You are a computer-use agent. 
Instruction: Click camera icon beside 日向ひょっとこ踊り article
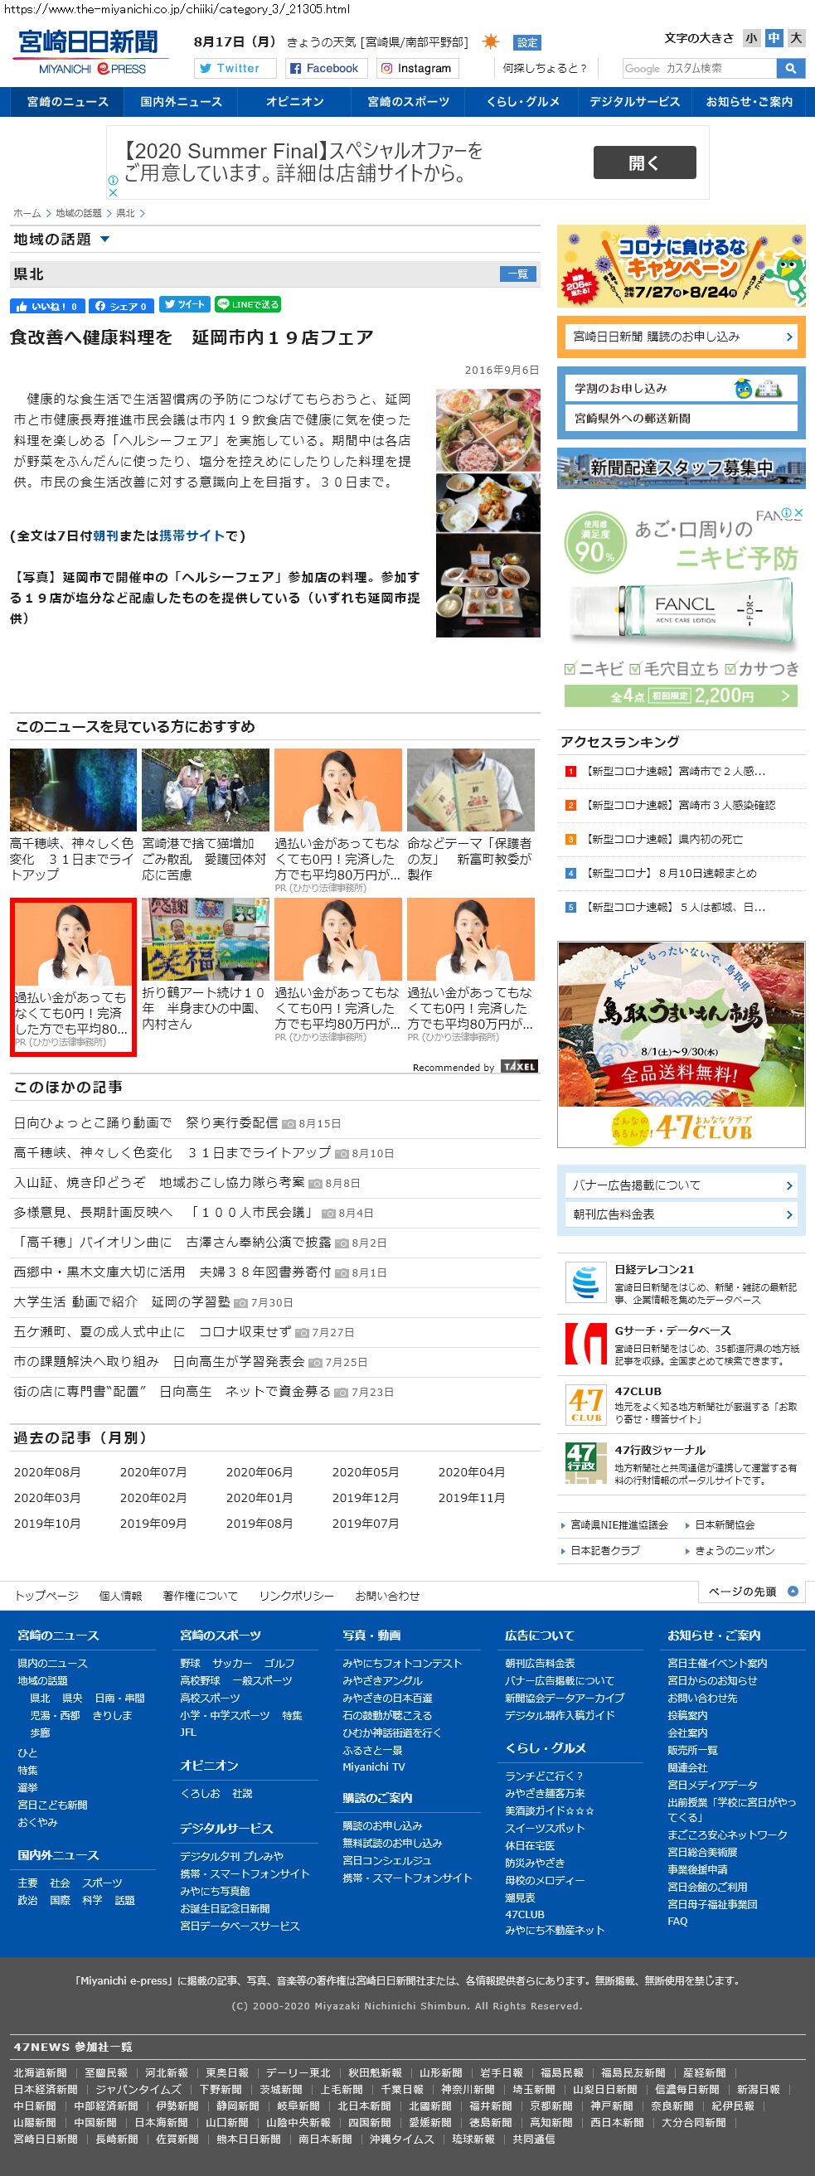(289, 1124)
